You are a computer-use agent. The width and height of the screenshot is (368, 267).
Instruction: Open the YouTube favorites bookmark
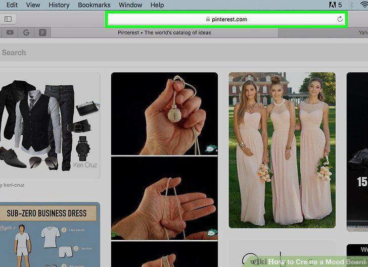coord(10,32)
